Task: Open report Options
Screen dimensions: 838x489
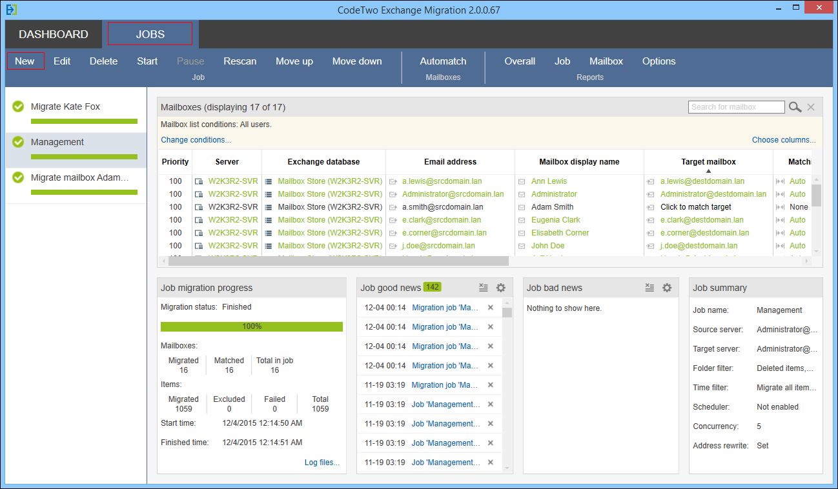Action: pos(659,61)
